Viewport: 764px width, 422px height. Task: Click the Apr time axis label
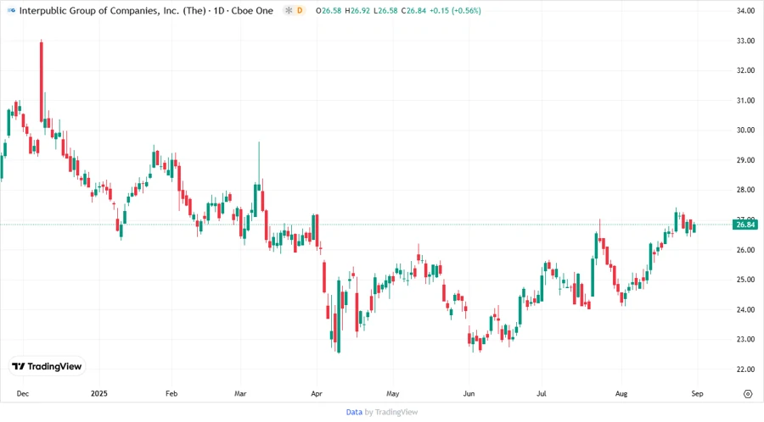[x=317, y=393]
